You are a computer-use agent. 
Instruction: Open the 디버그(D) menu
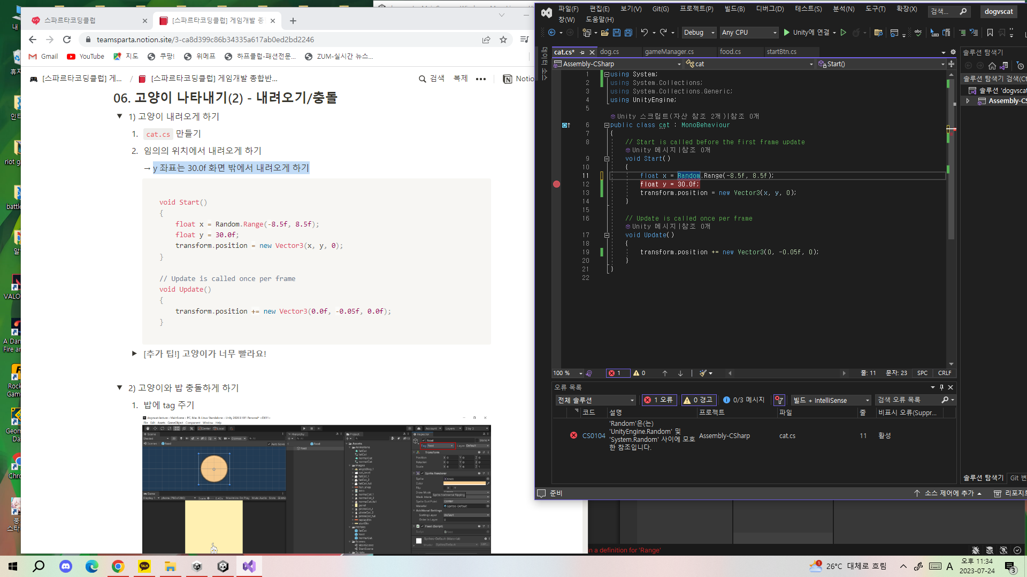coord(770,9)
